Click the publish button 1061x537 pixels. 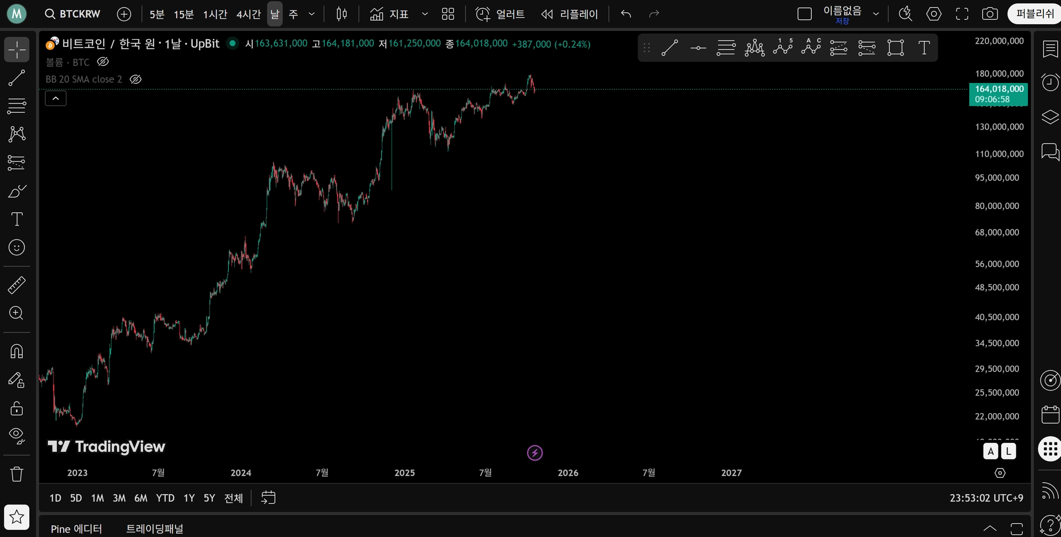[x=1034, y=14]
